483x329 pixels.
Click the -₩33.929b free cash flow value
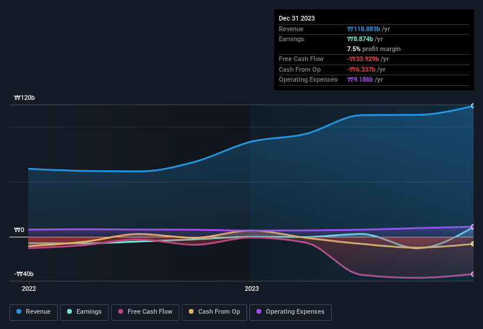coord(363,59)
